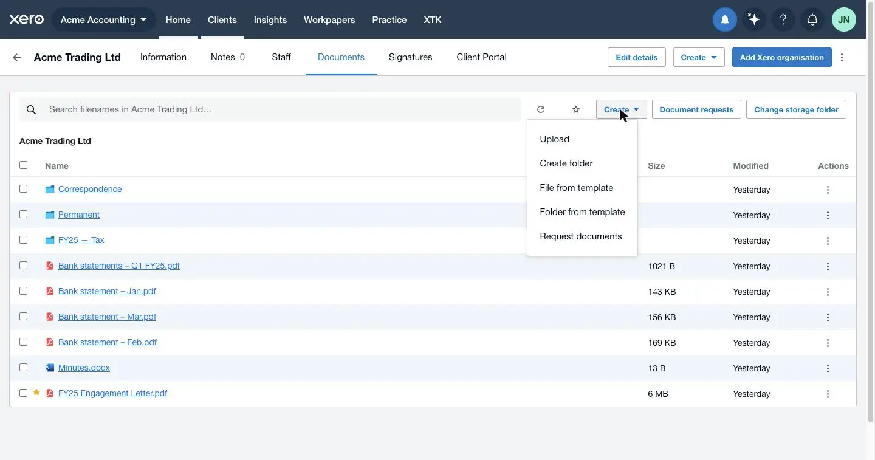Click the Edit details button
The width and height of the screenshot is (875, 460).
(637, 57)
